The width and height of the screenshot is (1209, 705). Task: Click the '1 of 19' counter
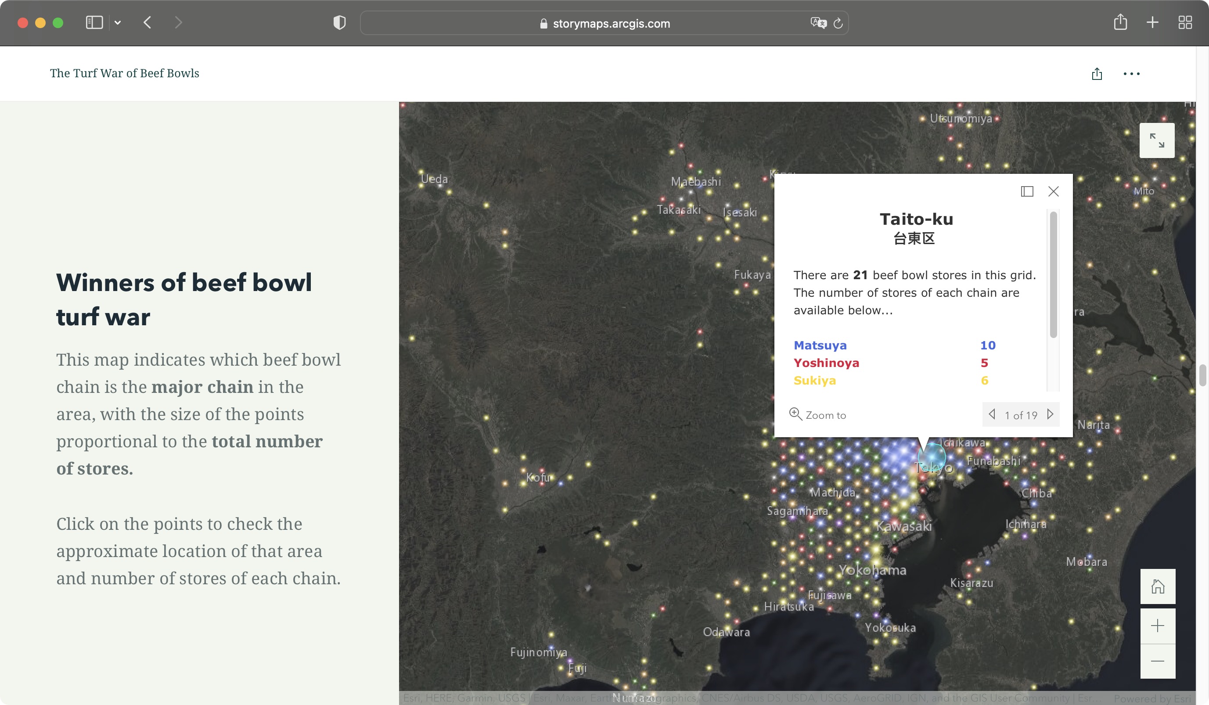point(1021,415)
